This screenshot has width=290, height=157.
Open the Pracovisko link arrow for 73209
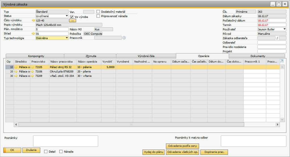33,76
